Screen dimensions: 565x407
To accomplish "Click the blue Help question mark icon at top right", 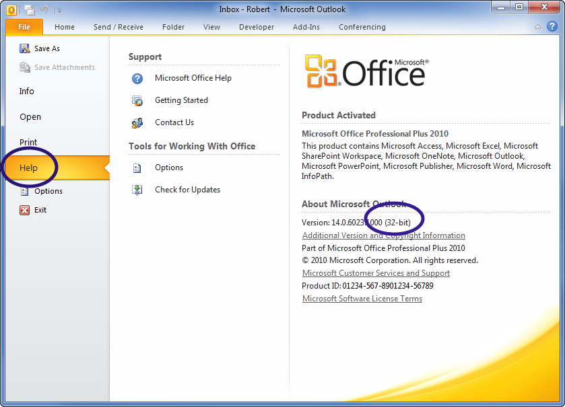I will pos(552,26).
